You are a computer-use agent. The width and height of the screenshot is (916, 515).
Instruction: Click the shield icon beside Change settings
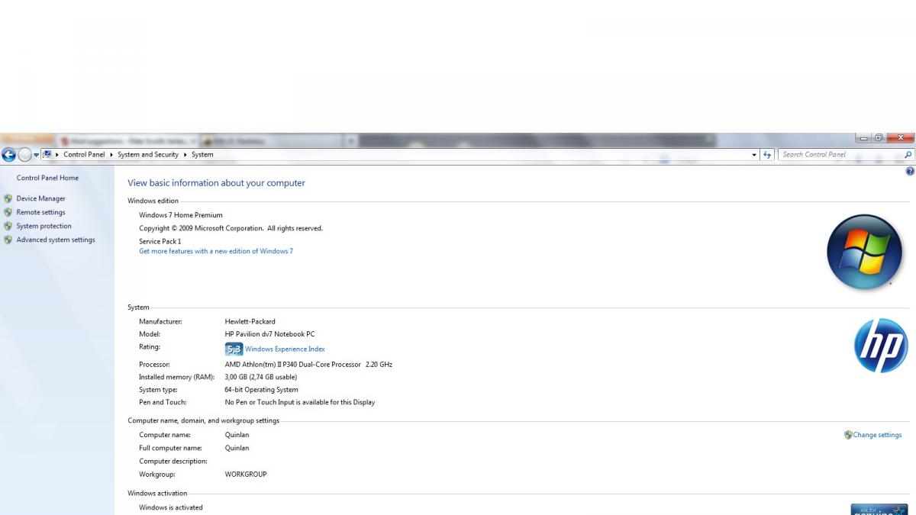[848, 435]
